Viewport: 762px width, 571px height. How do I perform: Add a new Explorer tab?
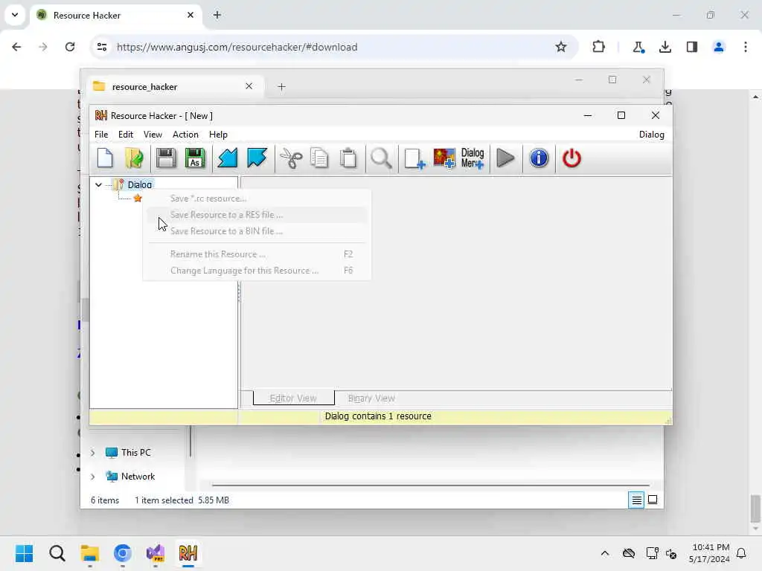(281, 86)
